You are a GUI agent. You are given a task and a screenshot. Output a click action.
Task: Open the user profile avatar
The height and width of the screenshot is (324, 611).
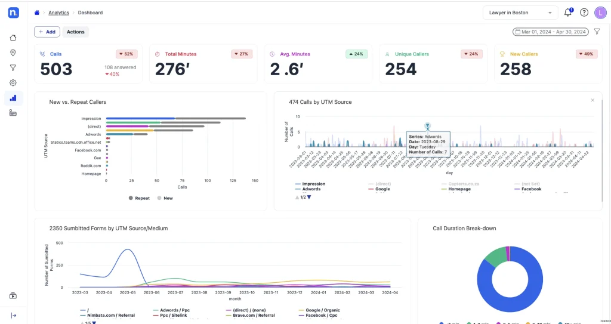(x=600, y=13)
